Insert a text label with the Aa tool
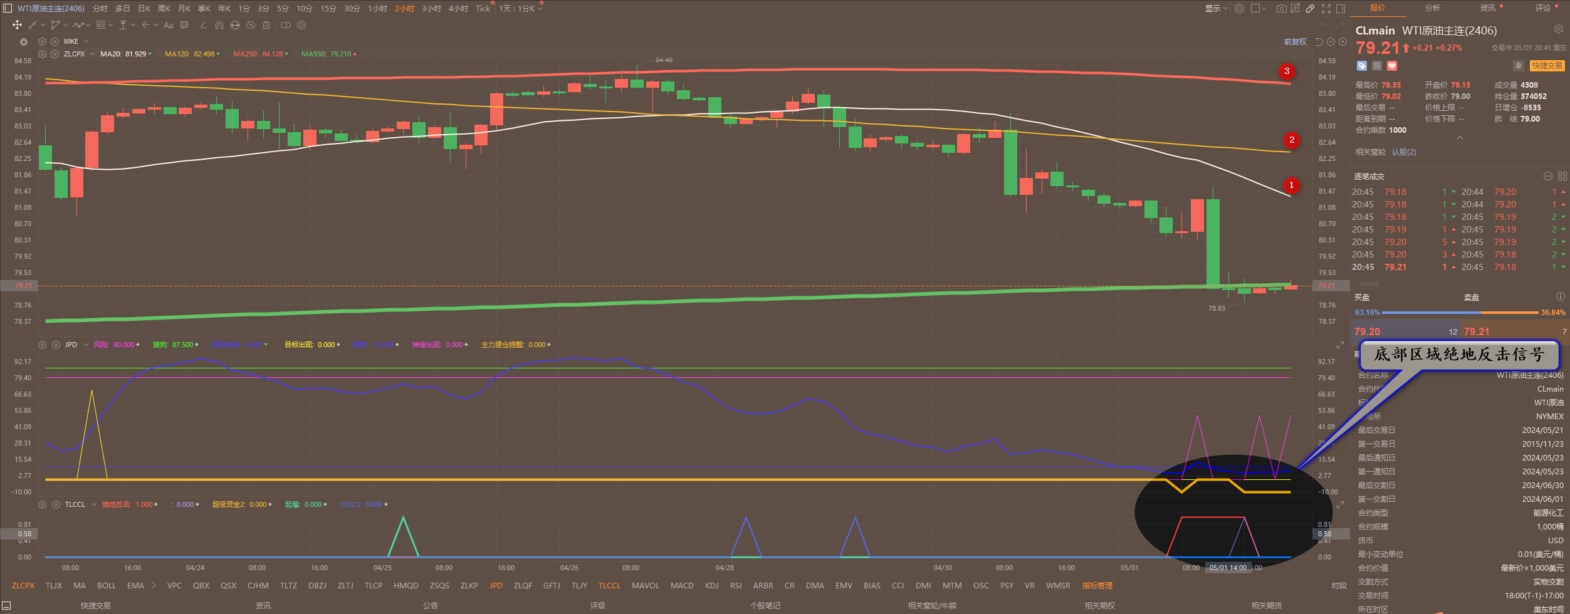The width and height of the screenshot is (1570, 614). (168, 25)
